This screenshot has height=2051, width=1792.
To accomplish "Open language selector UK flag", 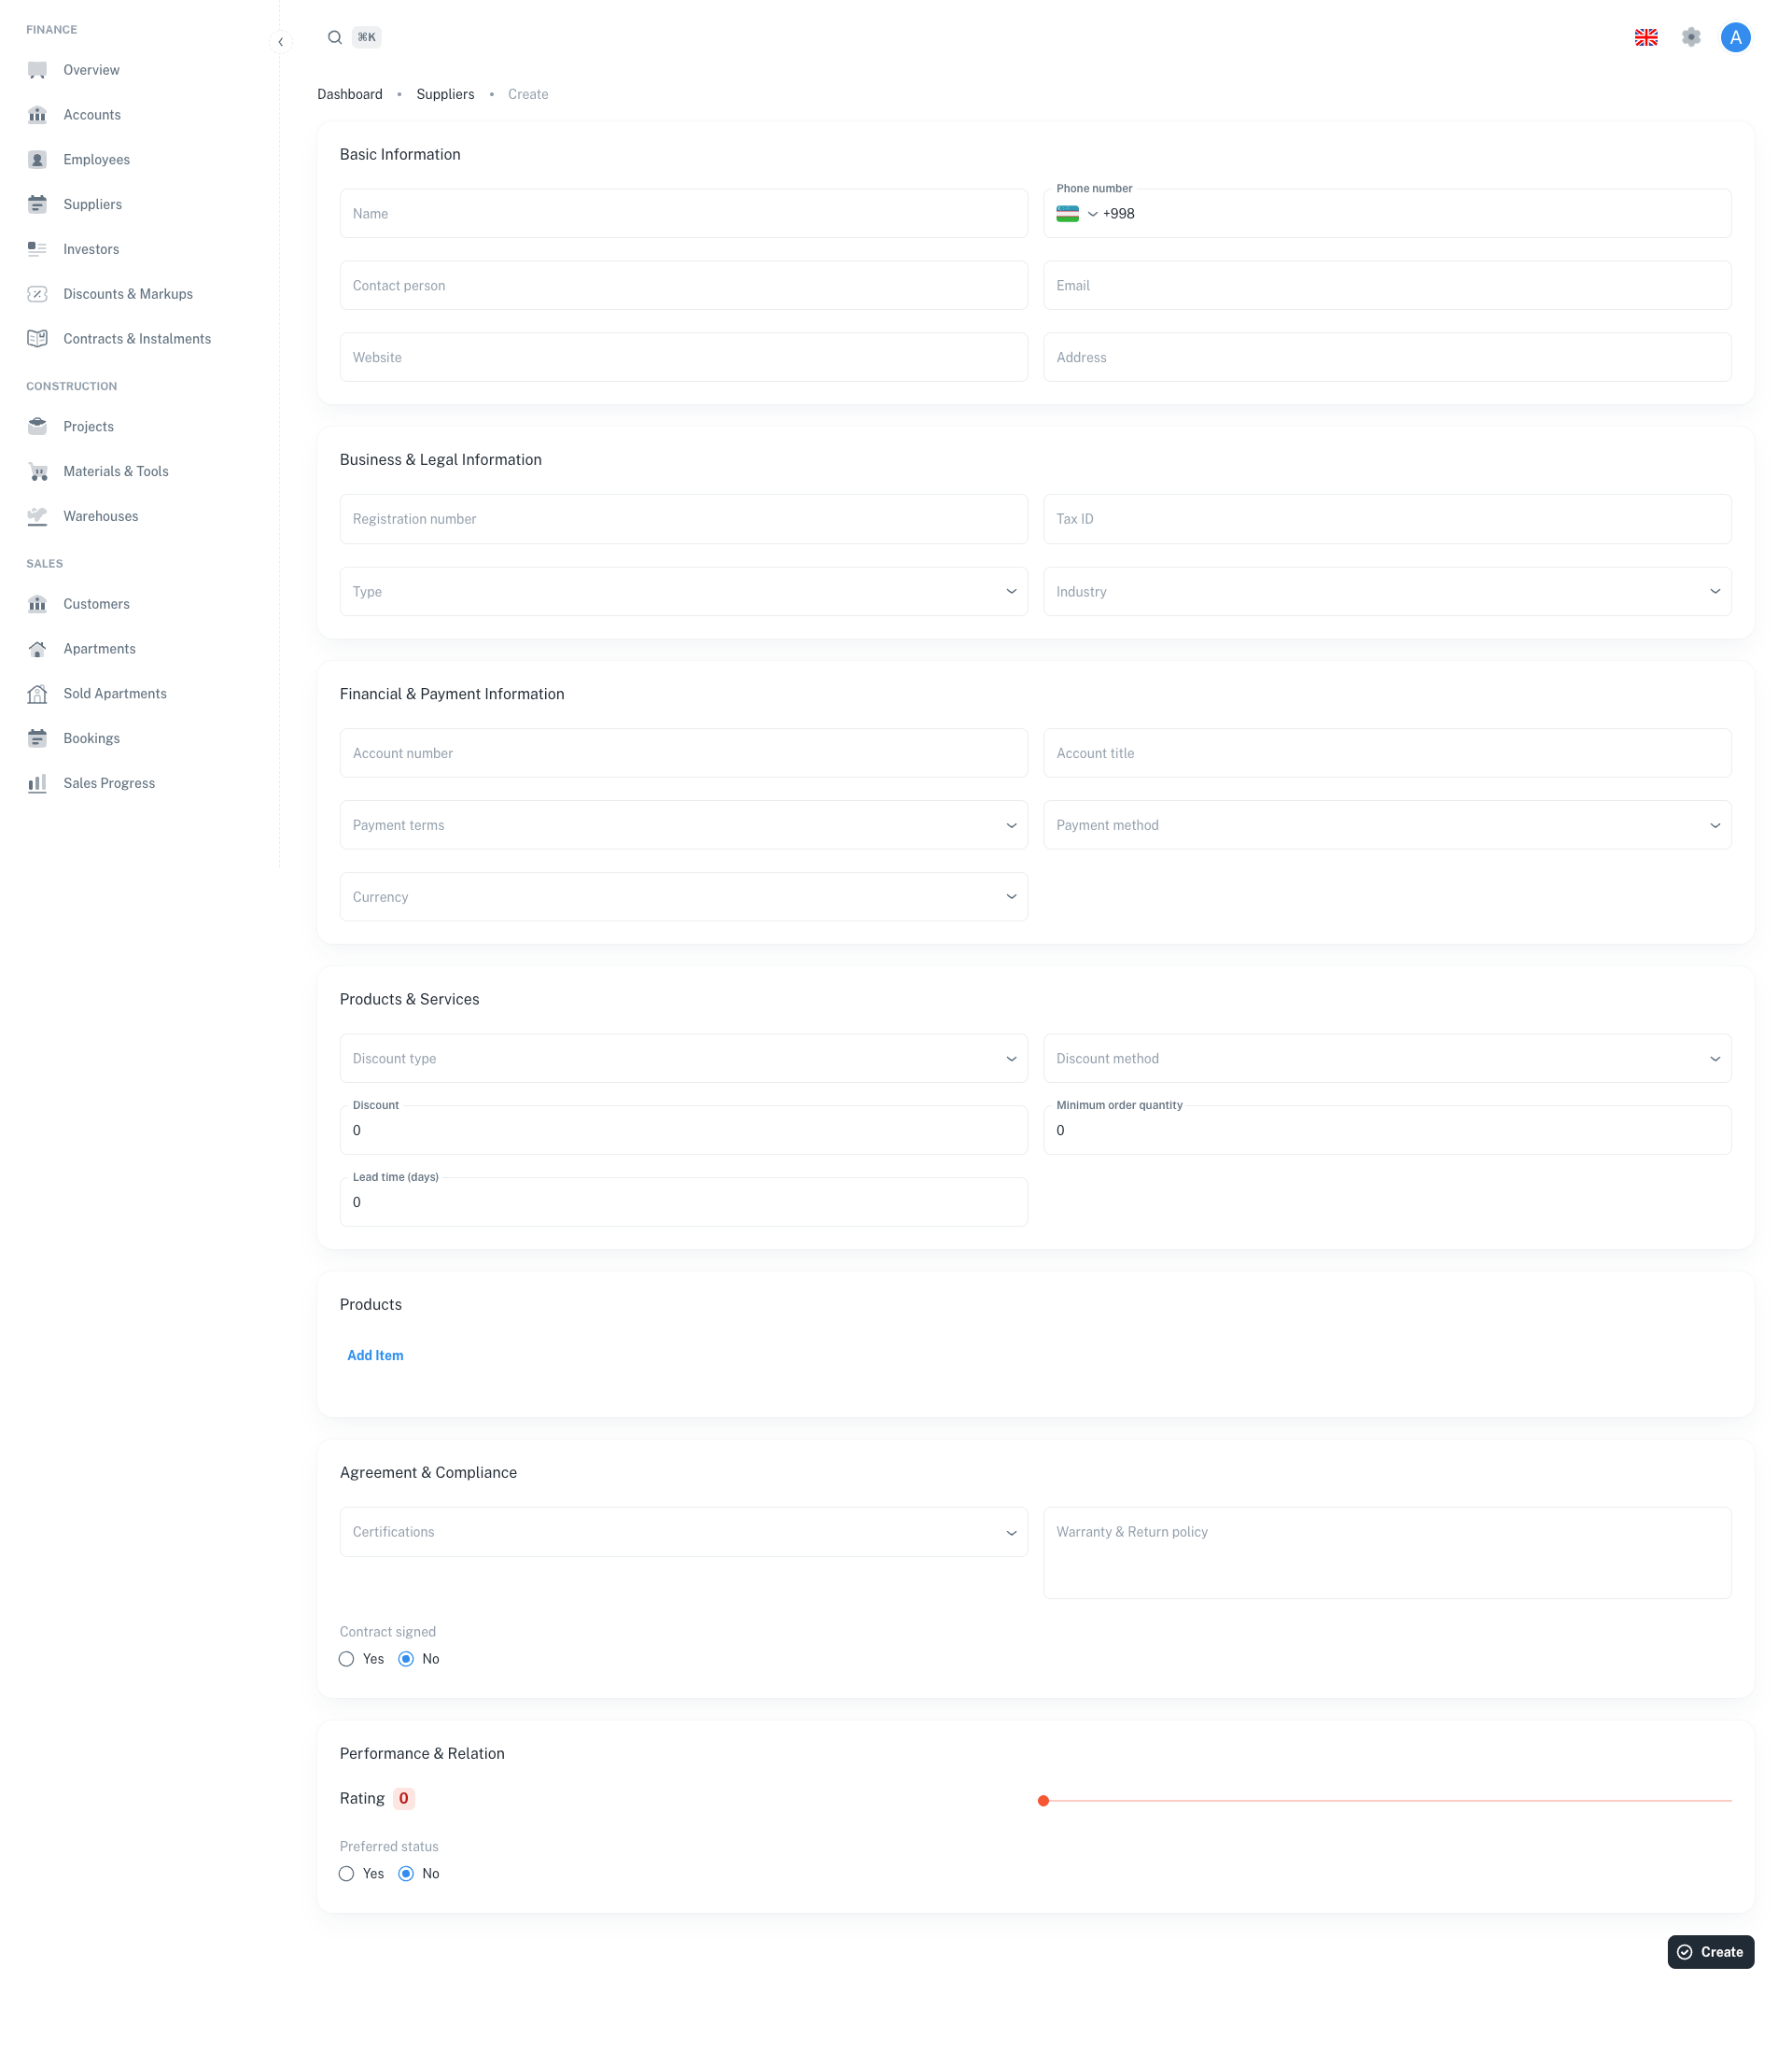I will pyautogui.click(x=1646, y=38).
